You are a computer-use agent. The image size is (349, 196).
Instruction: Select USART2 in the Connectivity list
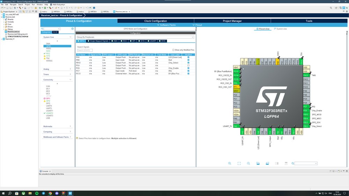[49, 113]
